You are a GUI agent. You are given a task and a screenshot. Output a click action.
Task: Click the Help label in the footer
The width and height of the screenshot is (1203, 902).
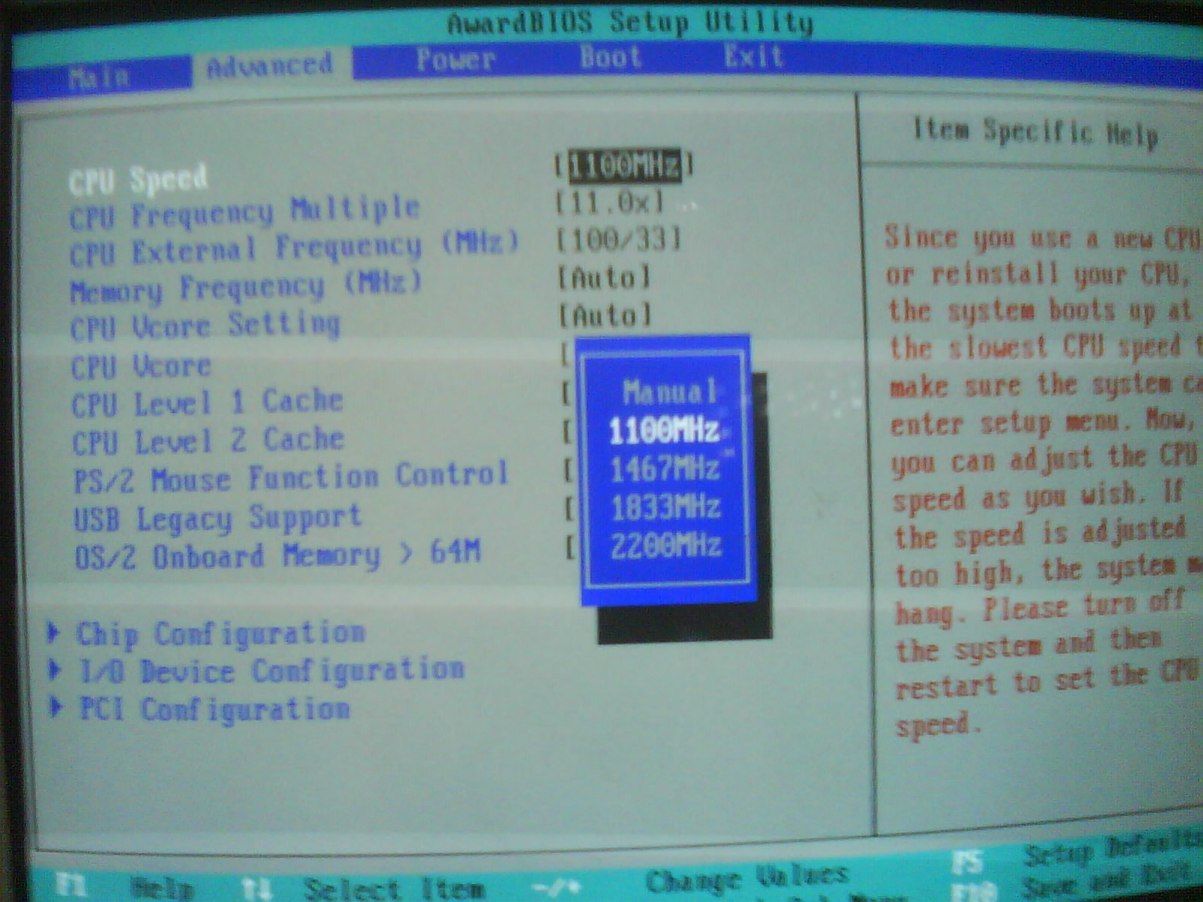coord(161,888)
